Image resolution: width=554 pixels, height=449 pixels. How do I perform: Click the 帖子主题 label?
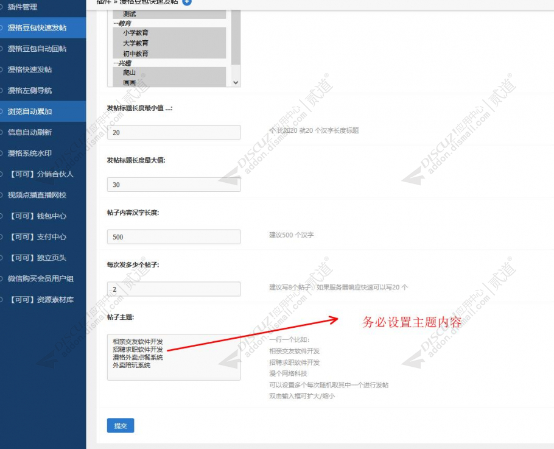pos(121,317)
